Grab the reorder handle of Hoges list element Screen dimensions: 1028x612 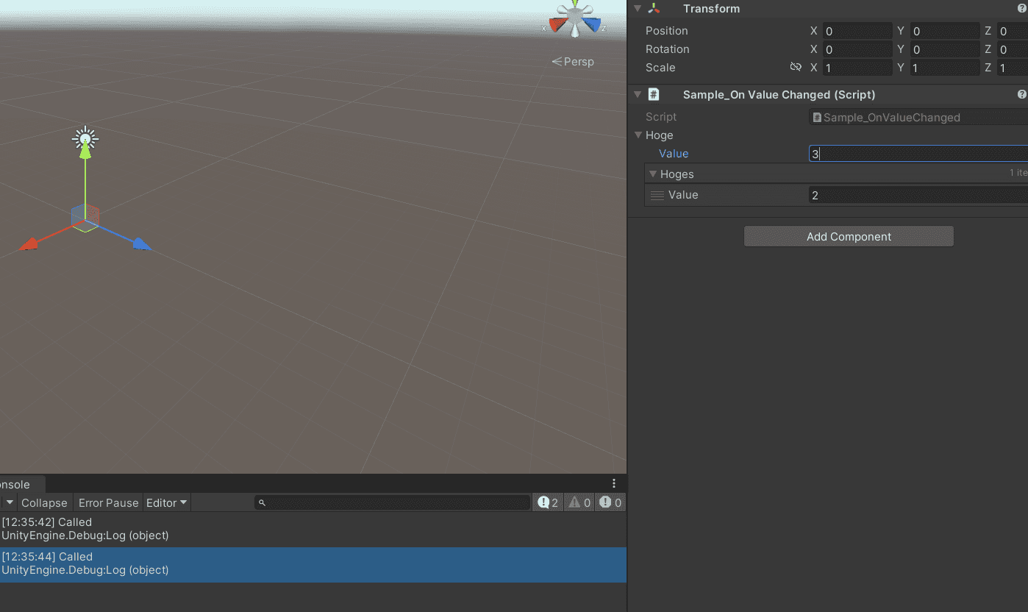point(657,195)
